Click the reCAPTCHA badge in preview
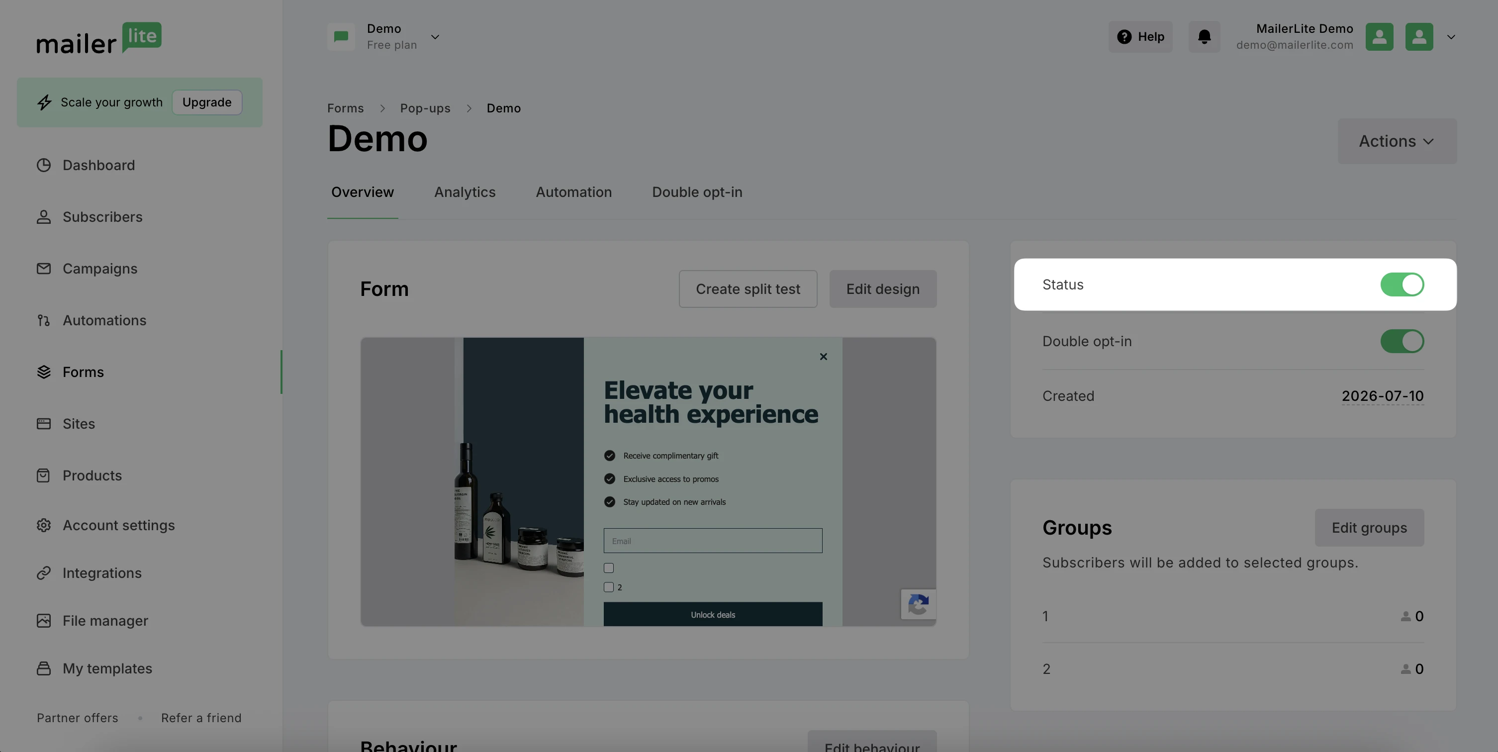The width and height of the screenshot is (1498, 752). pos(918,604)
